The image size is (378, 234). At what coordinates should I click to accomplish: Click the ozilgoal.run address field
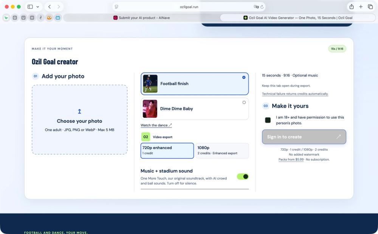(189, 7)
